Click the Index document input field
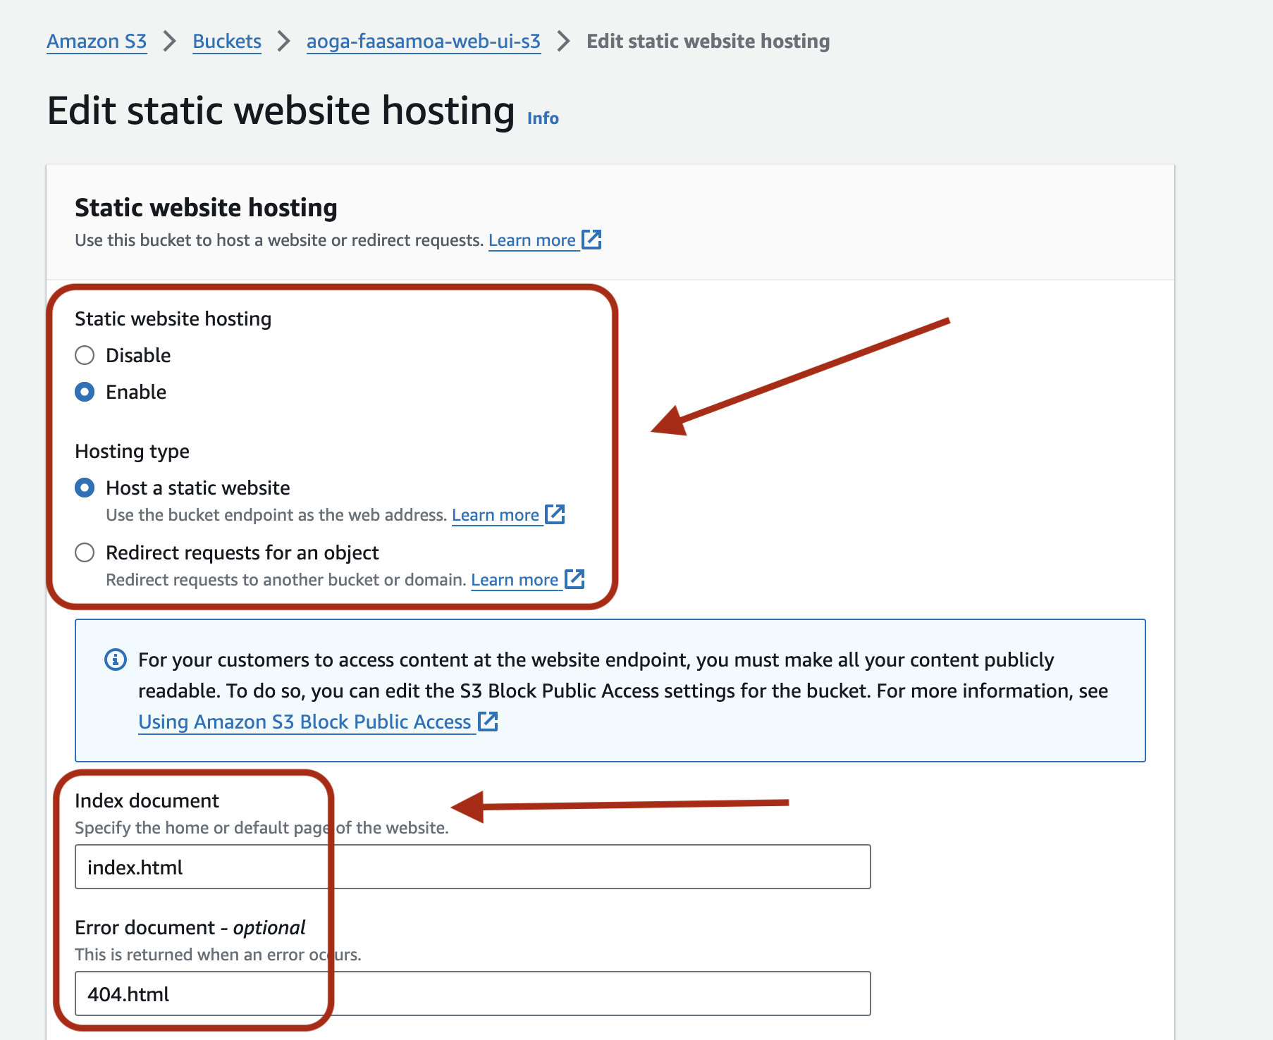This screenshot has height=1040, width=1273. click(x=472, y=867)
